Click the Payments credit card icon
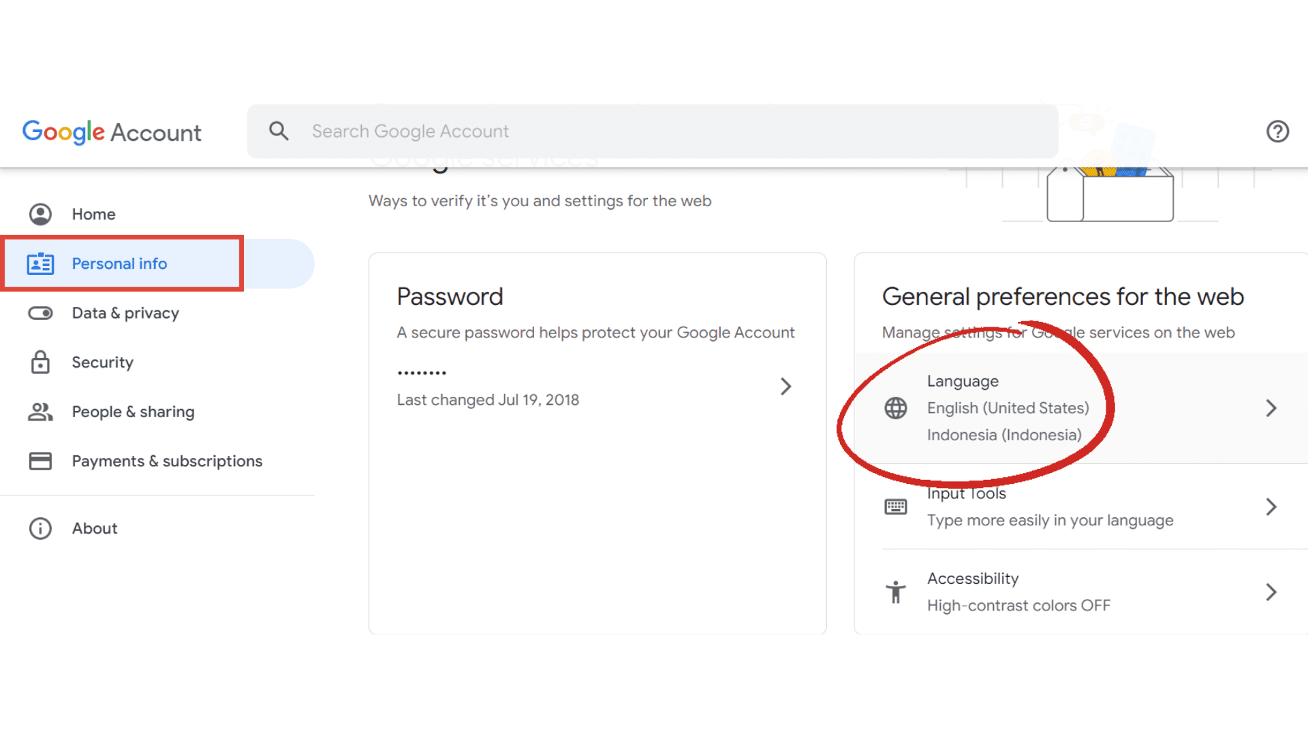This screenshot has width=1308, height=735. 40,461
